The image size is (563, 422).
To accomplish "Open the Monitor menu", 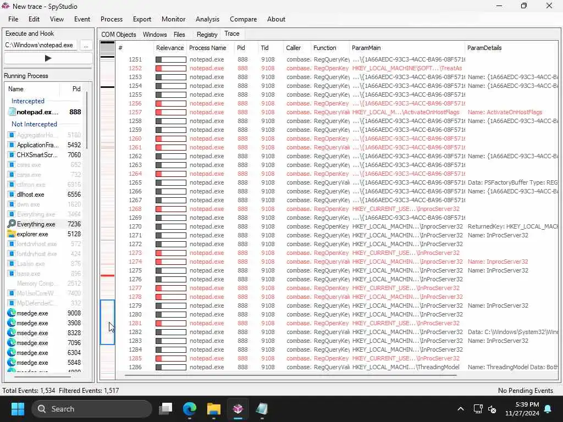I will tap(173, 19).
